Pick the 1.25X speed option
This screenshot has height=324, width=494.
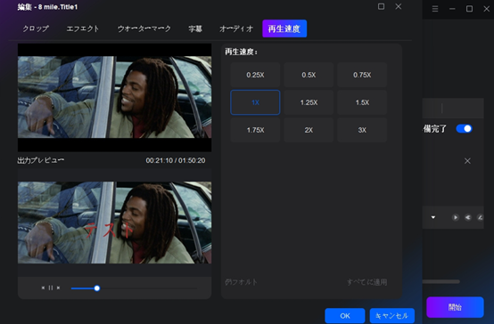point(309,102)
